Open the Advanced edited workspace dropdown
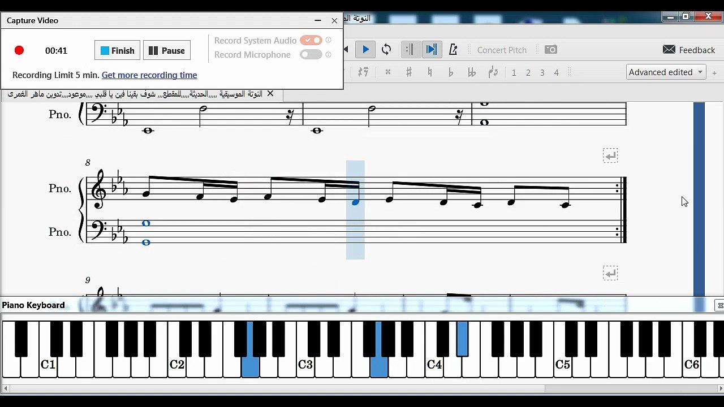 (x=666, y=72)
